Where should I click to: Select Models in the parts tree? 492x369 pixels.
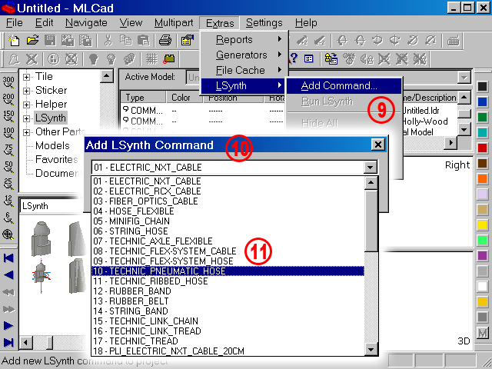tap(52, 145)
